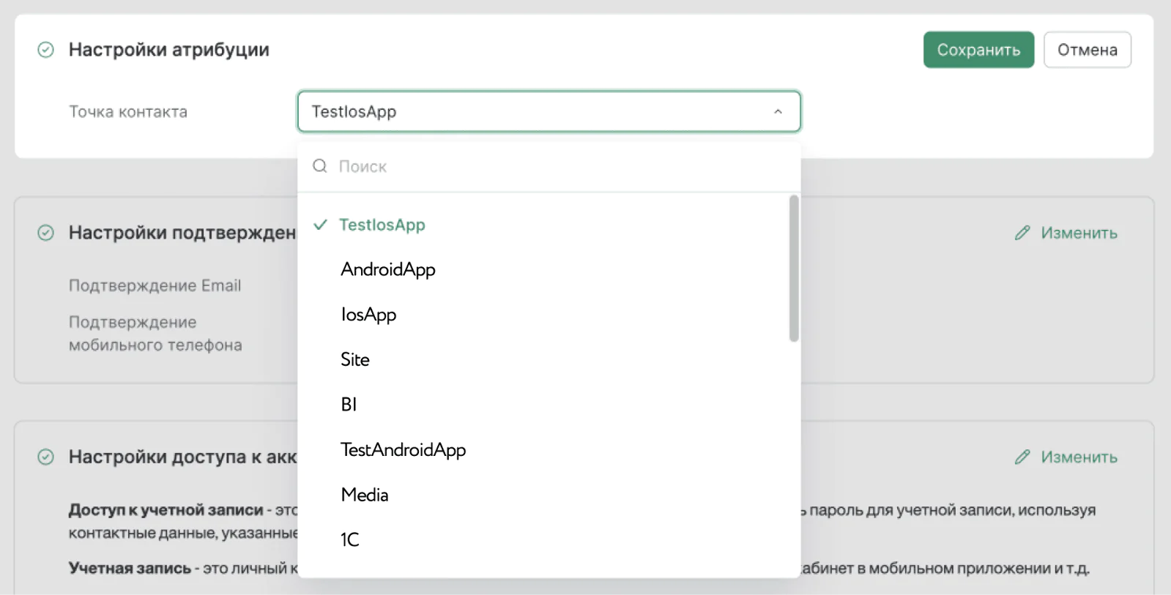
Task: Click pencil icon in Настройки подтверждения row
Action: coord(1022,233)
